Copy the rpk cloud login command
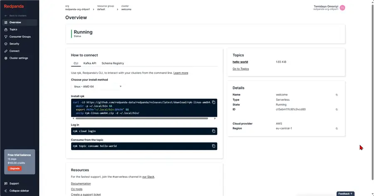374x196 pixels. pos(214,131)
